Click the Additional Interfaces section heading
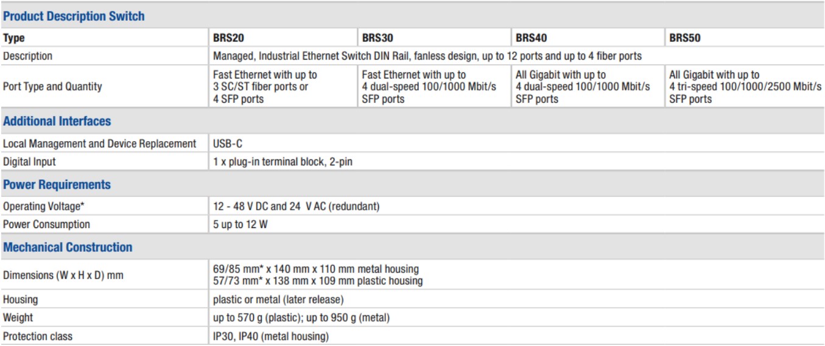The width and height of the screenshot is (825, 346). pyautogui.click(x=57, y=121)
